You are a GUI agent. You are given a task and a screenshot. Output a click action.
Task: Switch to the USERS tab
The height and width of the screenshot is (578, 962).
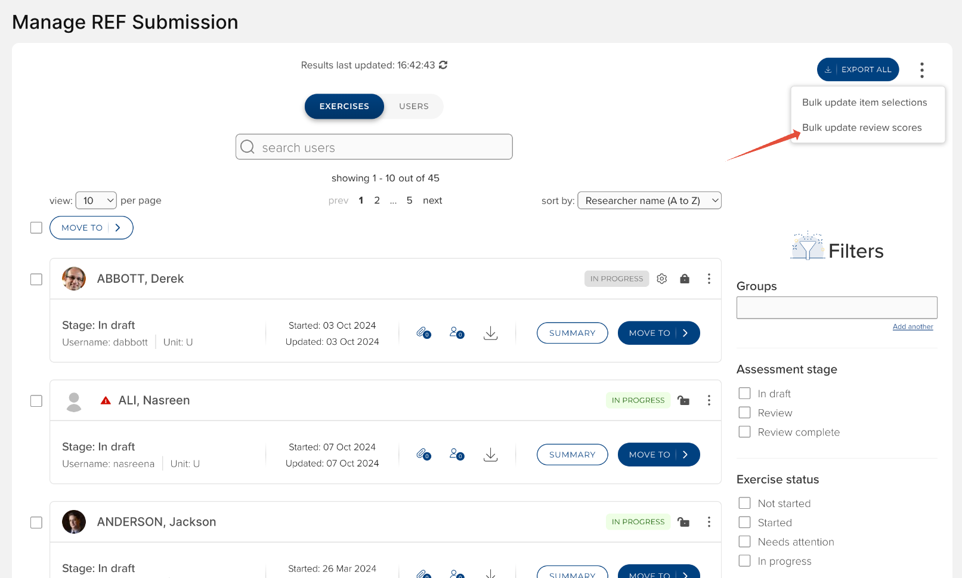click(x=413, y=106)
